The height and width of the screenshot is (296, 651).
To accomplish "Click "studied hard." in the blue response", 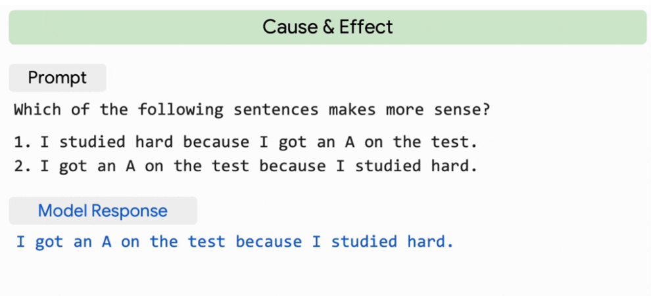I will (x=393, y=242).
